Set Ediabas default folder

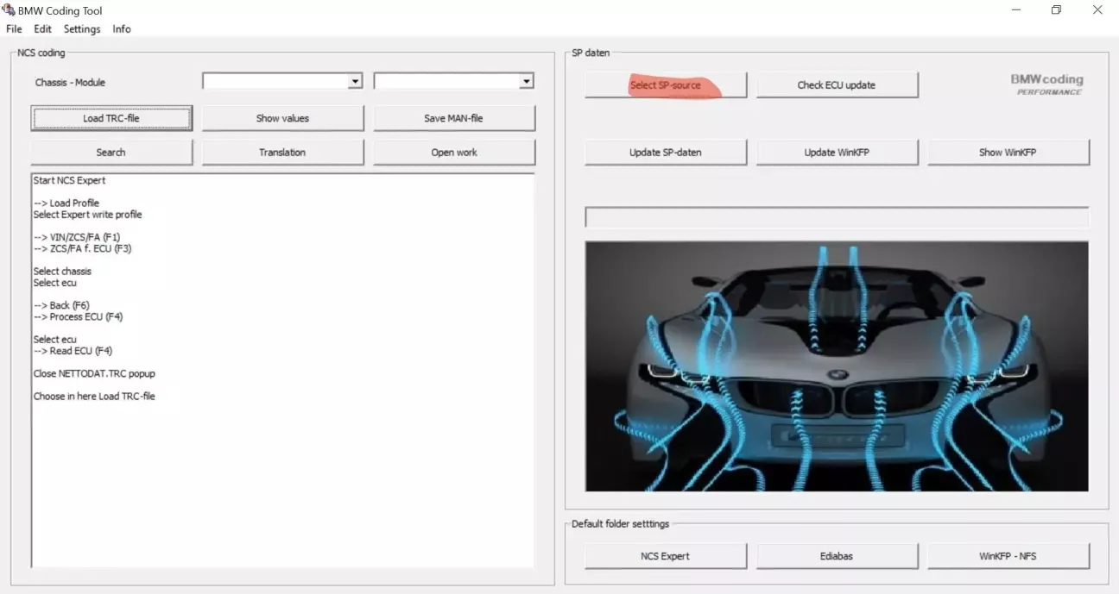click(x=837, y=556)
